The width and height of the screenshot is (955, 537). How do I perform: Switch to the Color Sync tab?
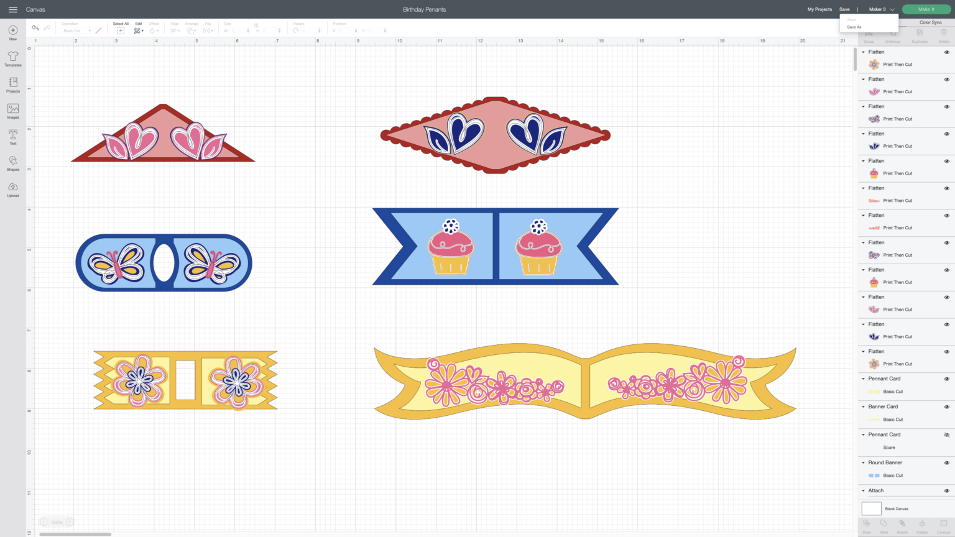click(931, 22)
